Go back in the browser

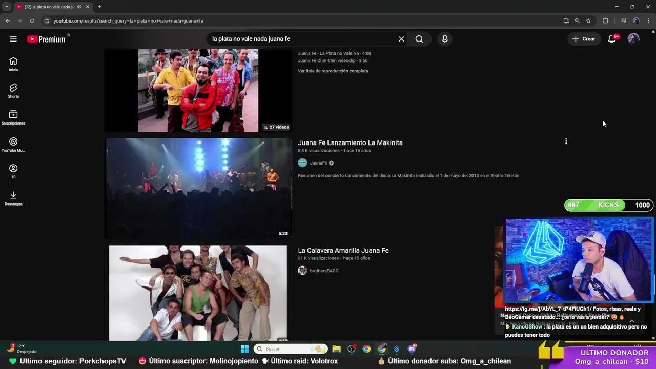click(7, 20)
